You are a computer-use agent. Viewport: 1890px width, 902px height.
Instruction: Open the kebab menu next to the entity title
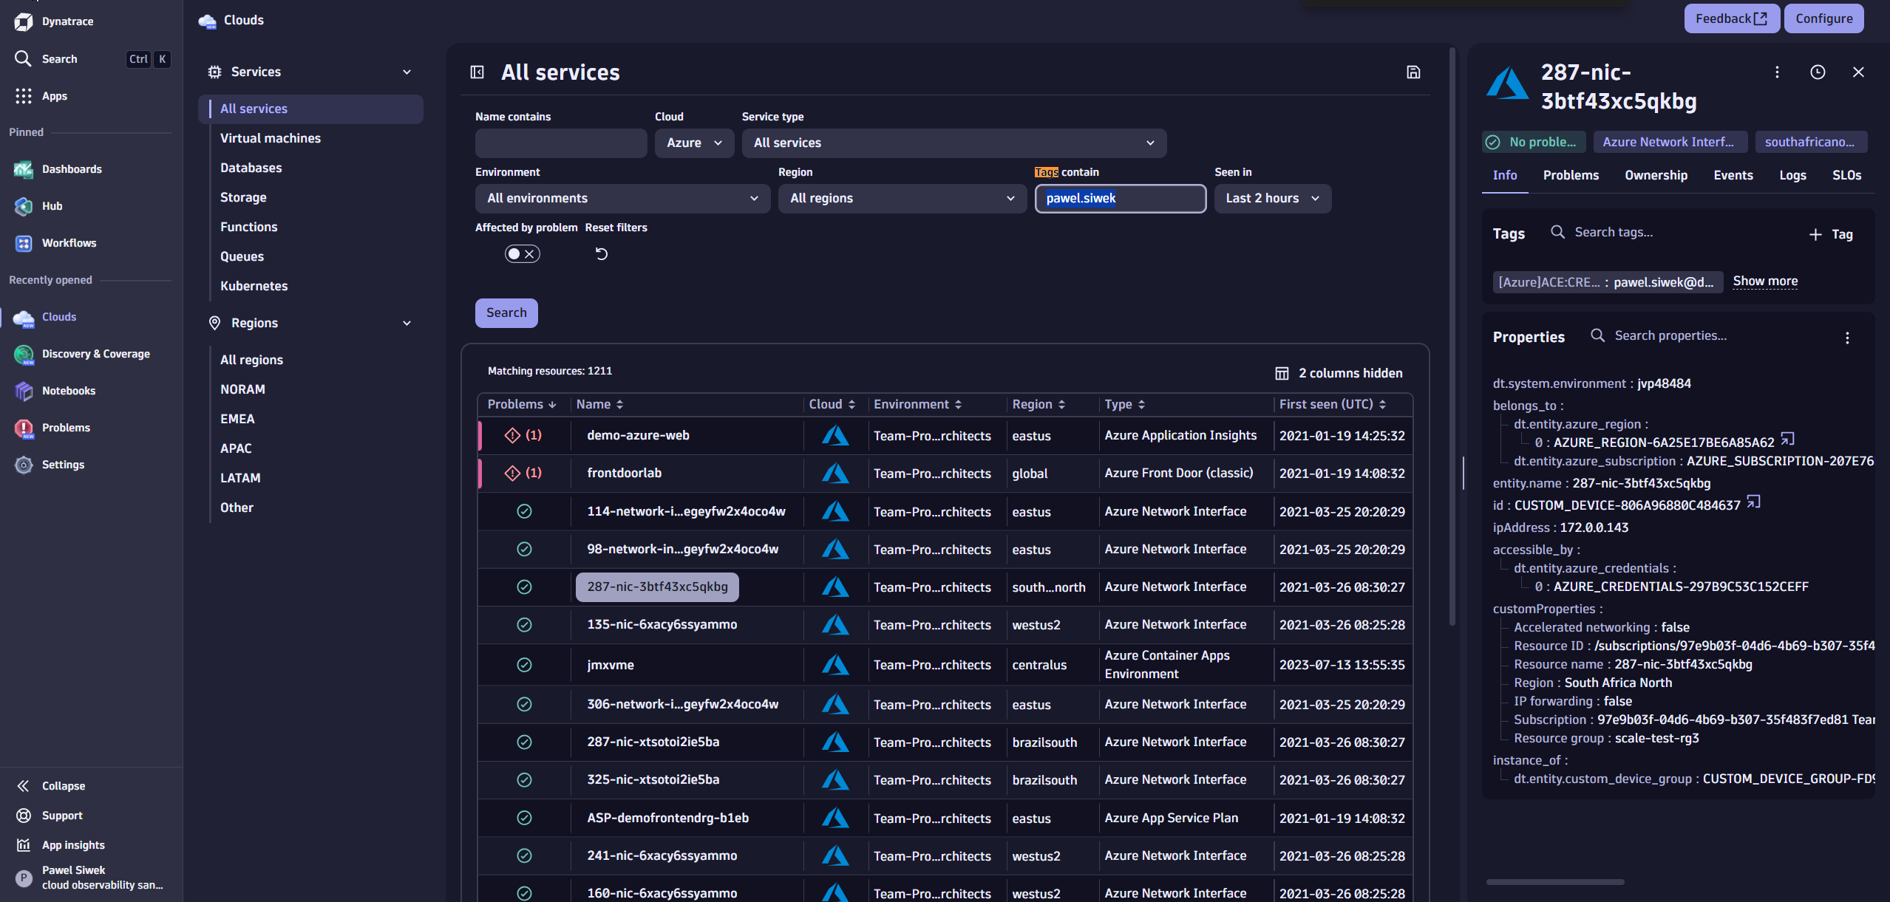coord(1777,72)
